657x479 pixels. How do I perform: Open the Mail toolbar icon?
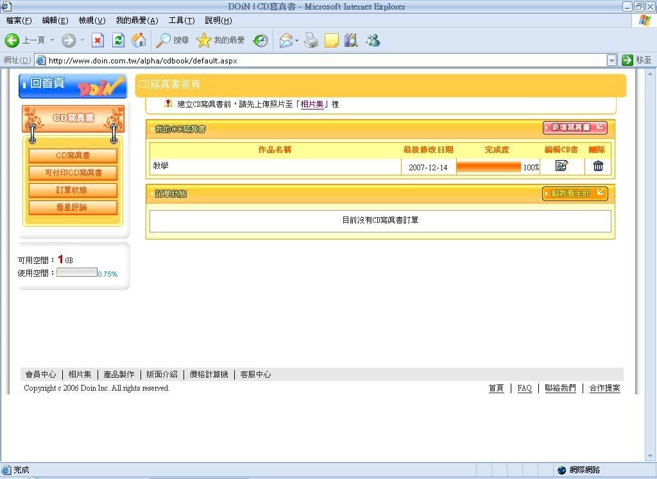click(x=286, y=41)
